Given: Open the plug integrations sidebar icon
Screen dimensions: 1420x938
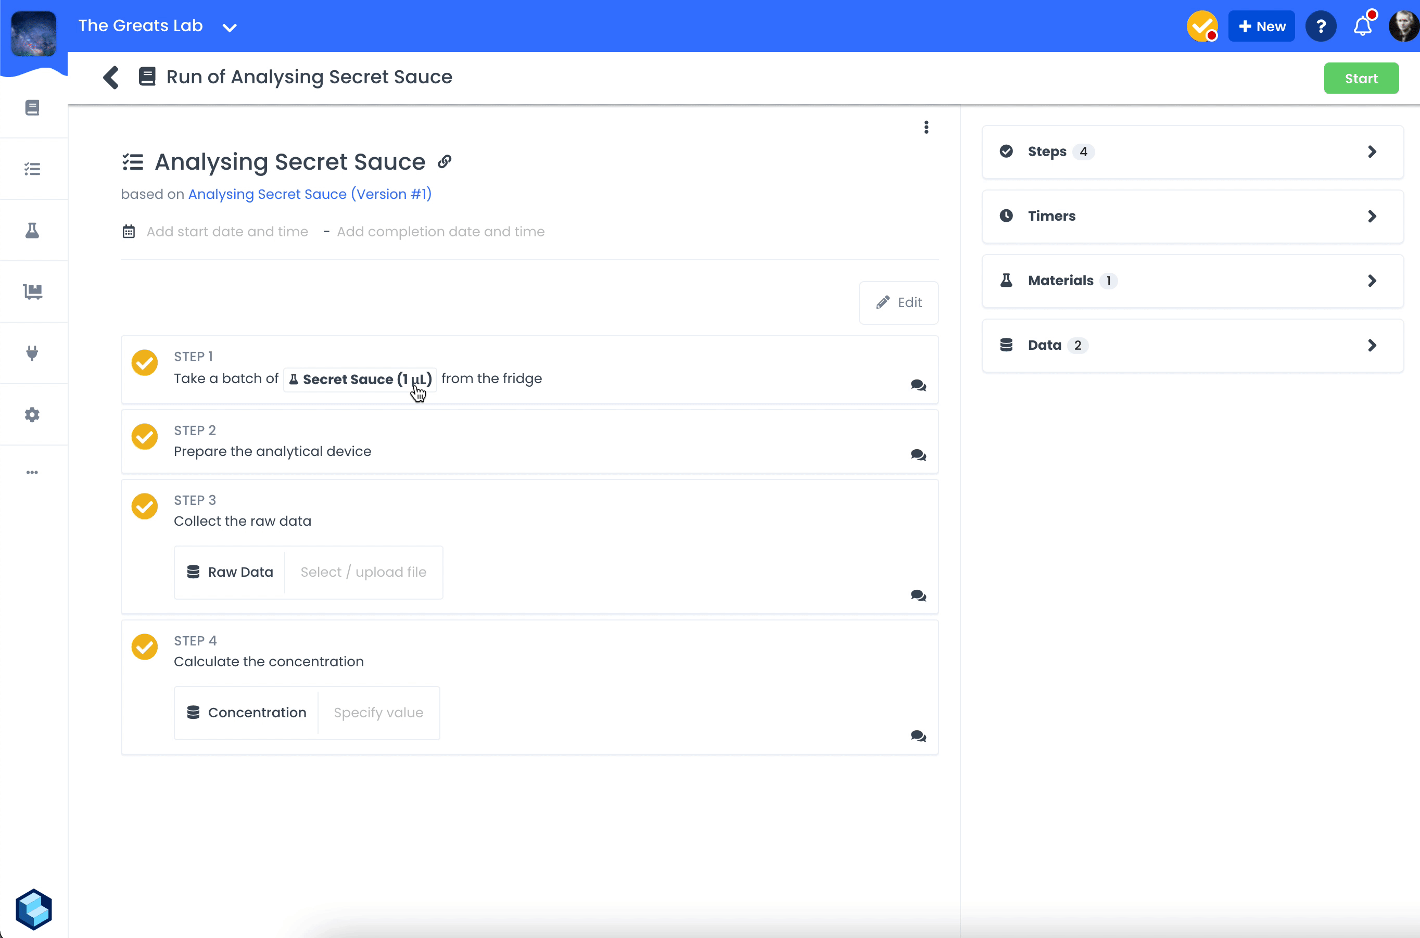Looking at the screenshot, I should point(32,353).
